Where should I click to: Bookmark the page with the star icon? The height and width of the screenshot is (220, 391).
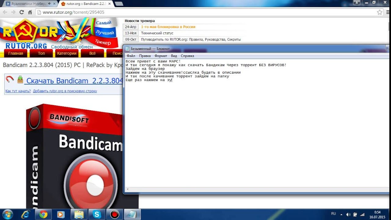(380, 12)
